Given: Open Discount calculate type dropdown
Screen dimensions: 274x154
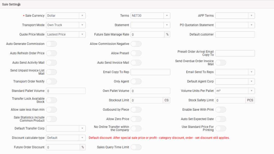Looking at the screenshot, I should coord(66,138).
